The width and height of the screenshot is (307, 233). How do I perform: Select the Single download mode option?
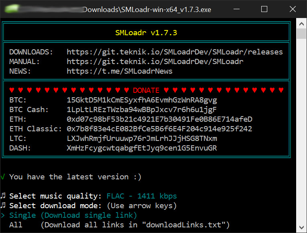pos(73,215)
